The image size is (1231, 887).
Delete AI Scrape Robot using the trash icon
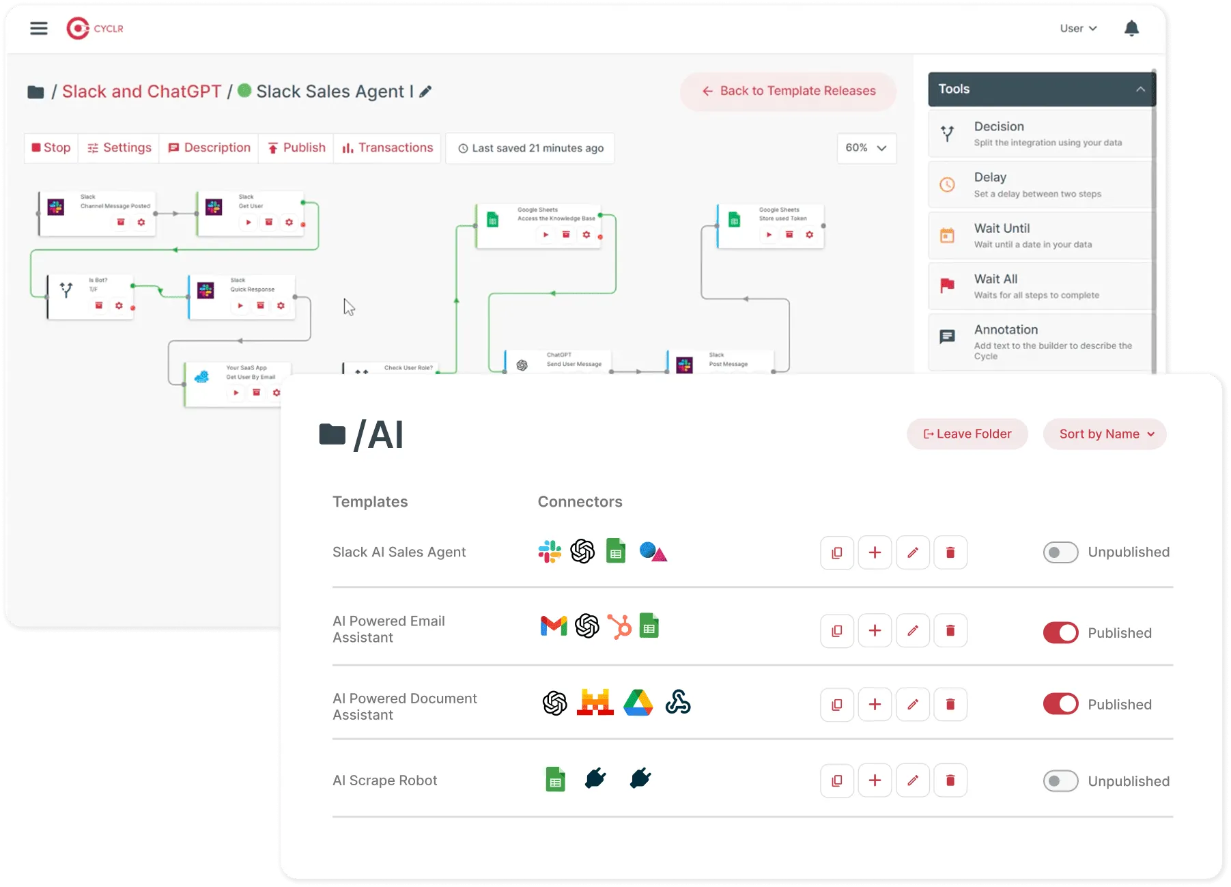950,780
